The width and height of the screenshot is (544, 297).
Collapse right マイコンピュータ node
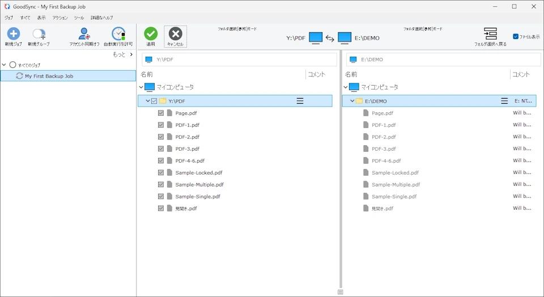pyautogui.click(x=346, y=87)
